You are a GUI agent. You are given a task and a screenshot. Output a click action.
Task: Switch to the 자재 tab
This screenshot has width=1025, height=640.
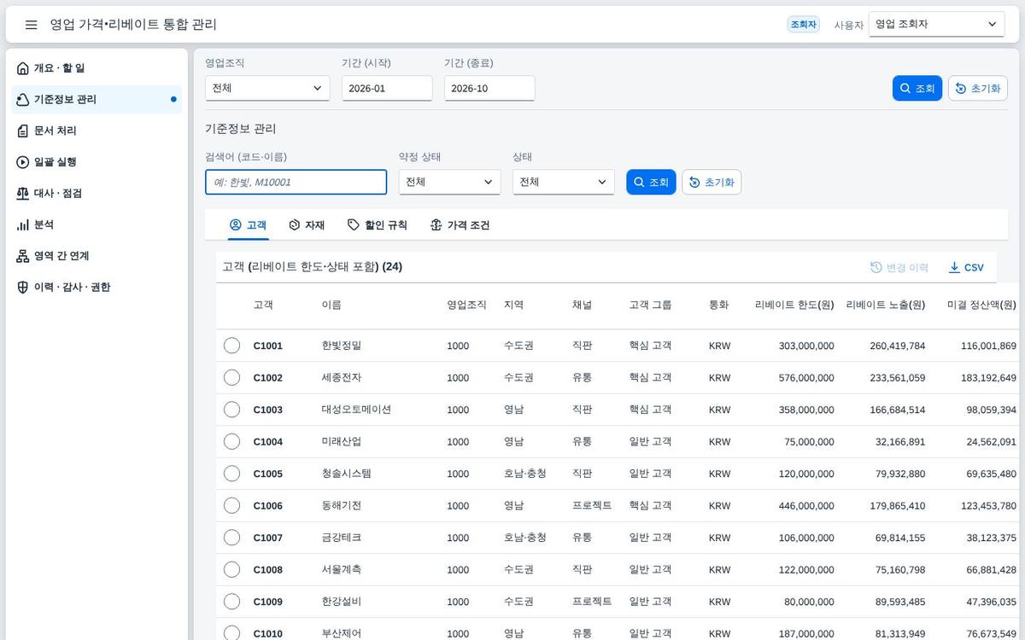point(307,225)
